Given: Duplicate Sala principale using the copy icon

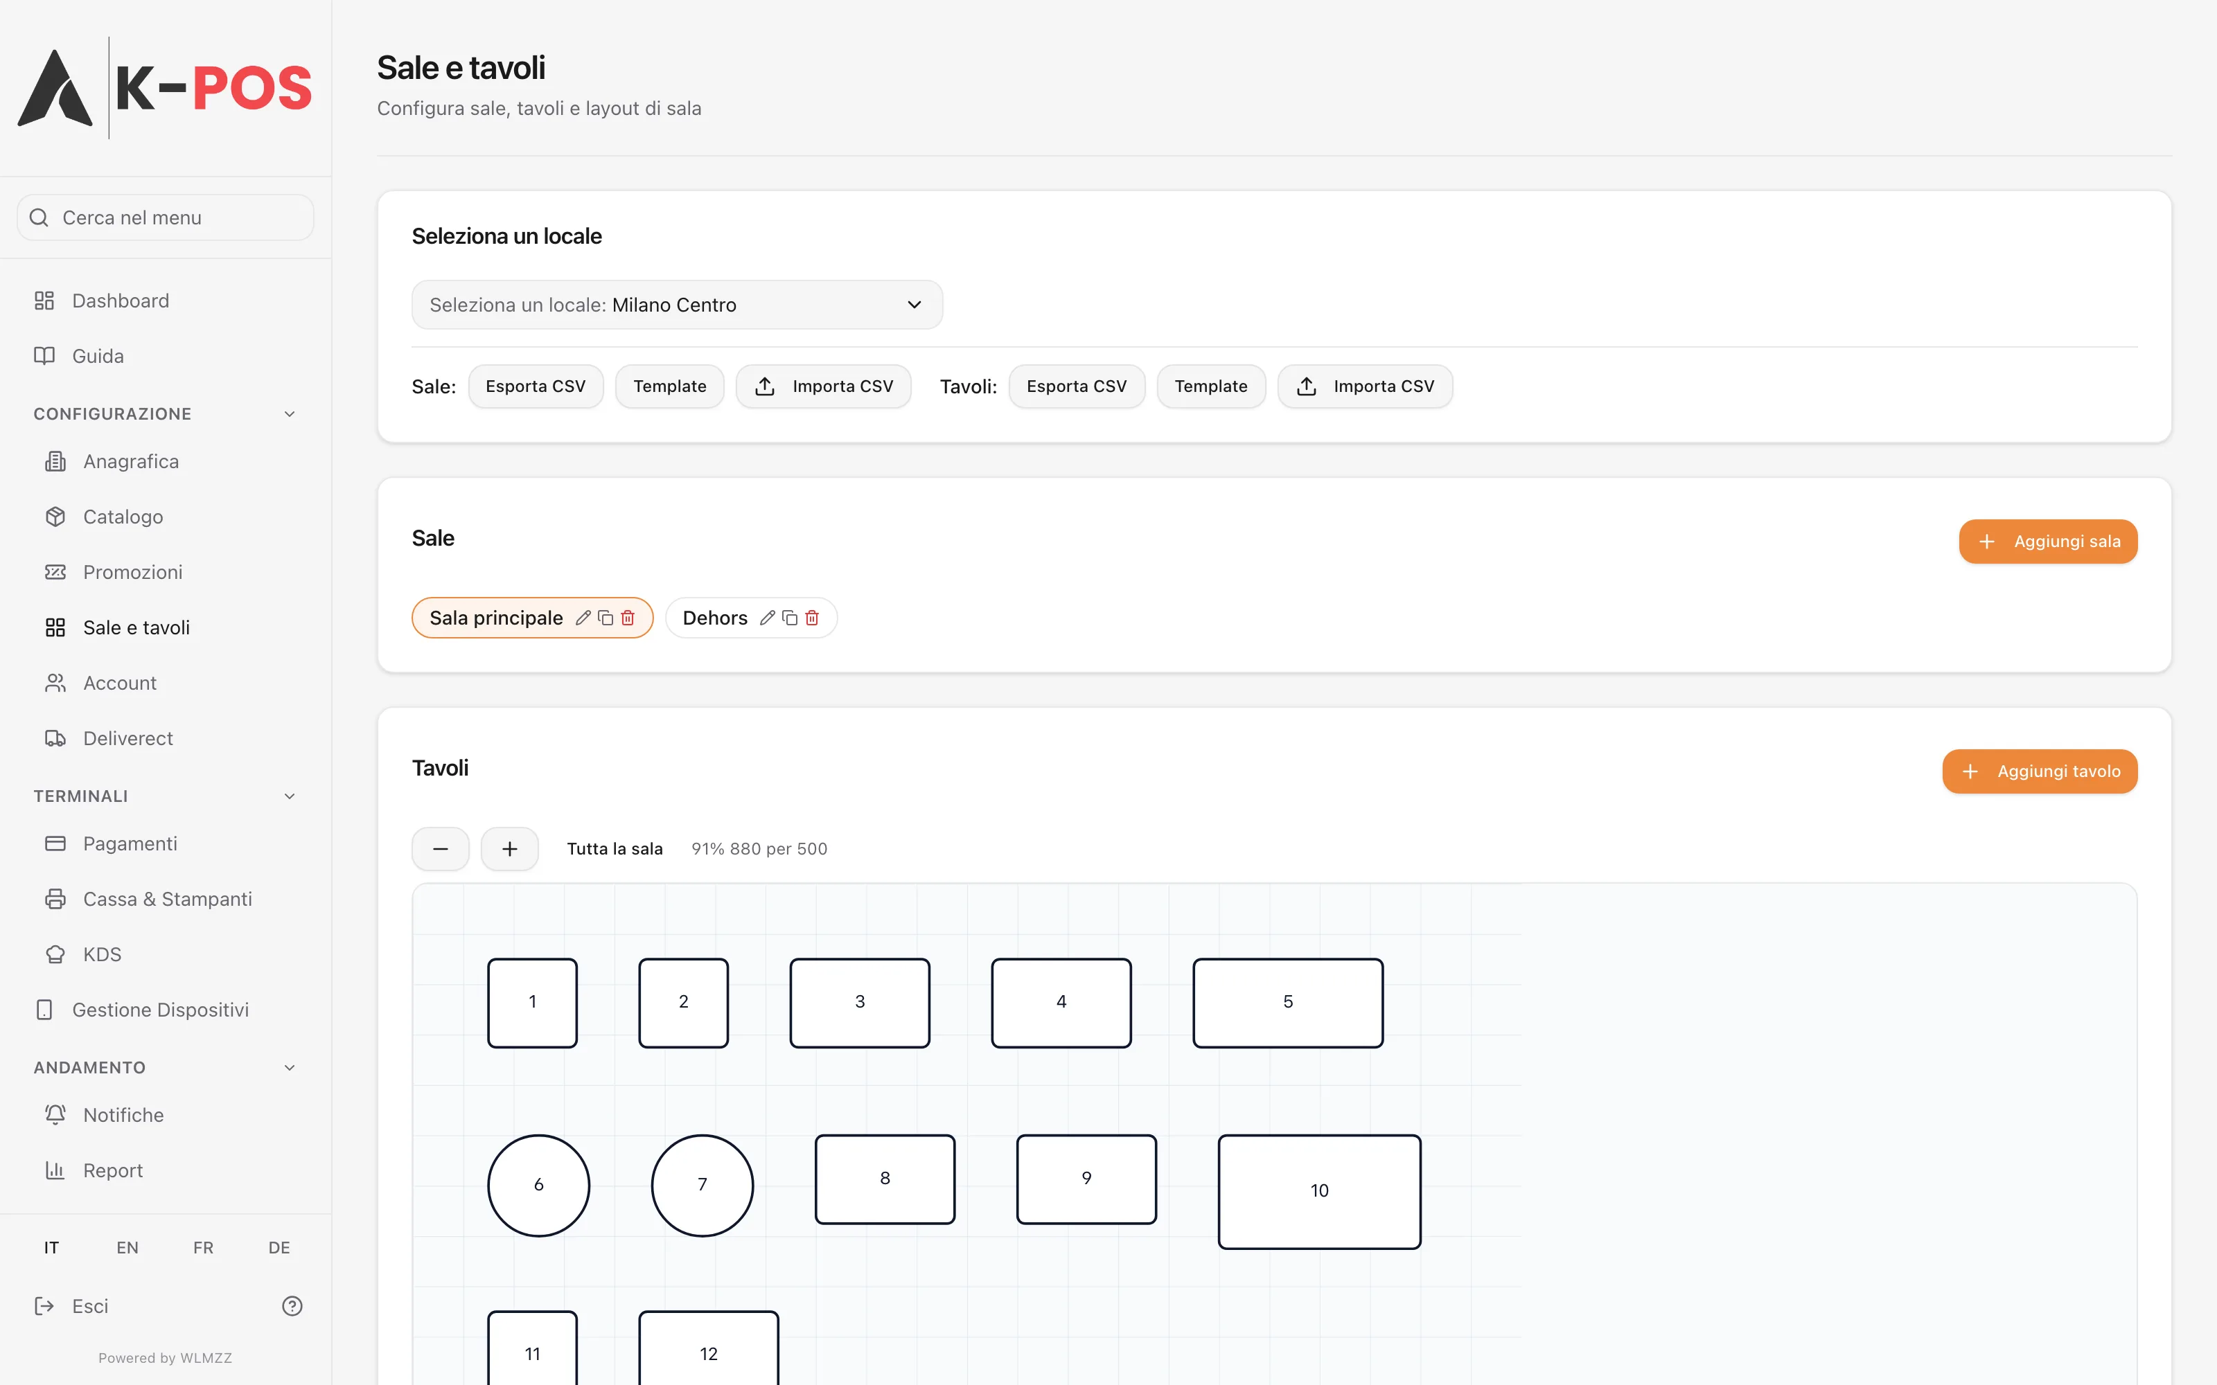Looking at the screenshot, I should 606,618.
